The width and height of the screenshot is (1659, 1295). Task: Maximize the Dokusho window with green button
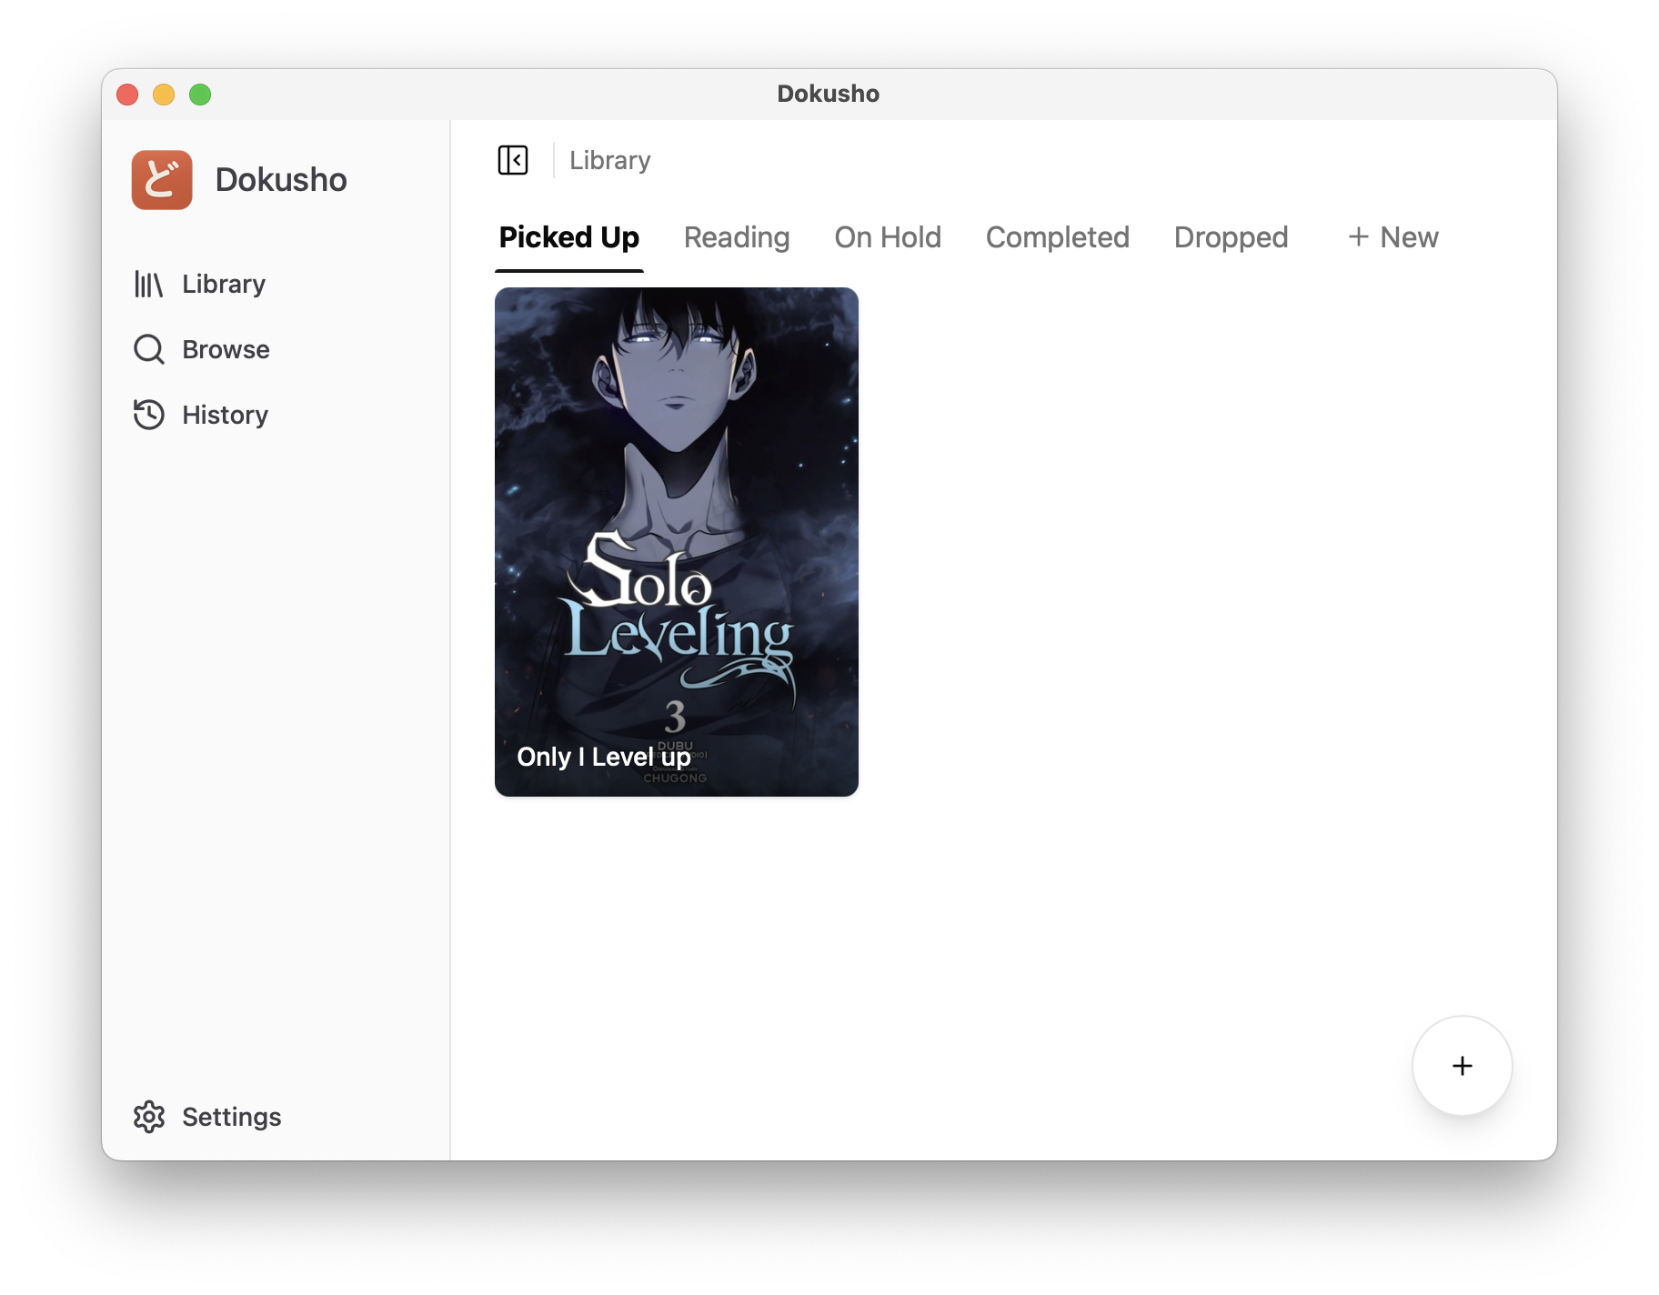200,95
